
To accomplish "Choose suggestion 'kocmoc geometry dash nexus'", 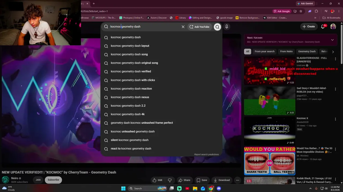I will pyautogui.click(x=161, y=97).
